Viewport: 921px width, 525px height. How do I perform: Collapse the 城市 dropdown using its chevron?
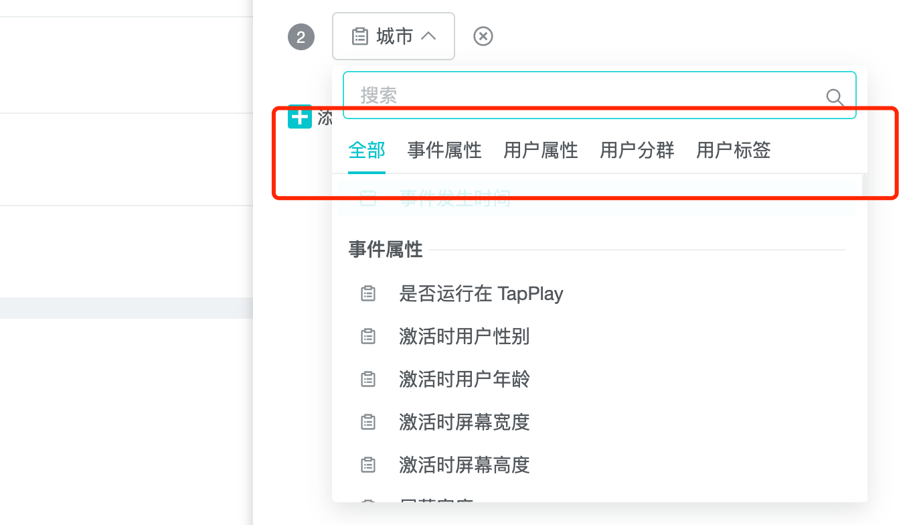[x=428, y=36]
